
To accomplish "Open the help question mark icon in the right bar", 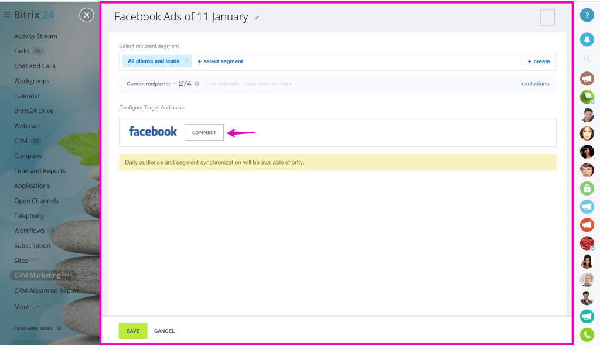I will click(x=587, y=15).
